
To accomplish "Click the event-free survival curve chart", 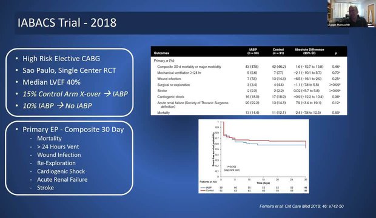I will 253,156.
